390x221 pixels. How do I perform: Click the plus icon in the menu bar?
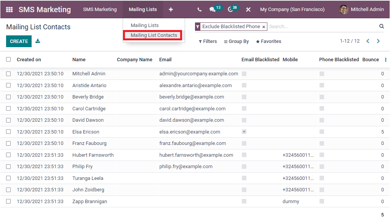click(170, 10)
